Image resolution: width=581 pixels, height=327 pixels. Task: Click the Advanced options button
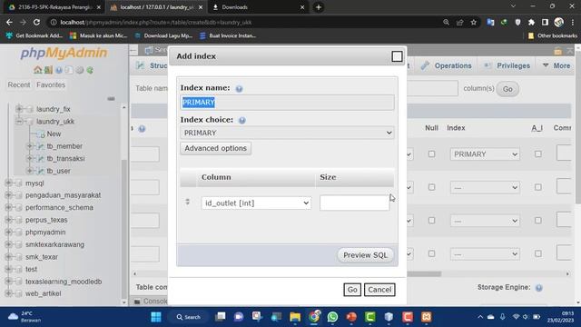[216, 148]
